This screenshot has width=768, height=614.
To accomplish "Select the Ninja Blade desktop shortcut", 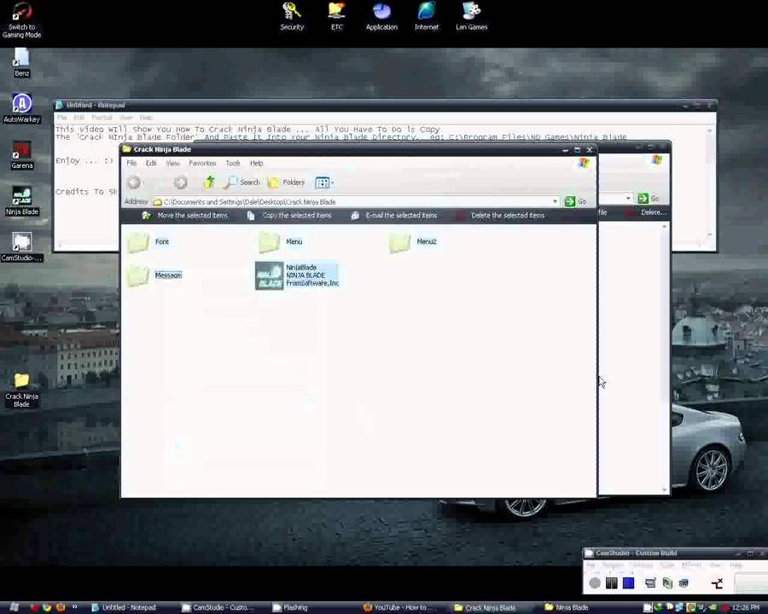I will [x=21, y=201].
